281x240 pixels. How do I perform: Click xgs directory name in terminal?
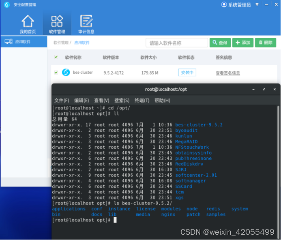[179, 198]
